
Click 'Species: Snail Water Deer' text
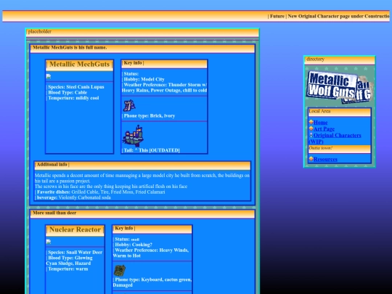pyautogui.click(x=75, y=252)
